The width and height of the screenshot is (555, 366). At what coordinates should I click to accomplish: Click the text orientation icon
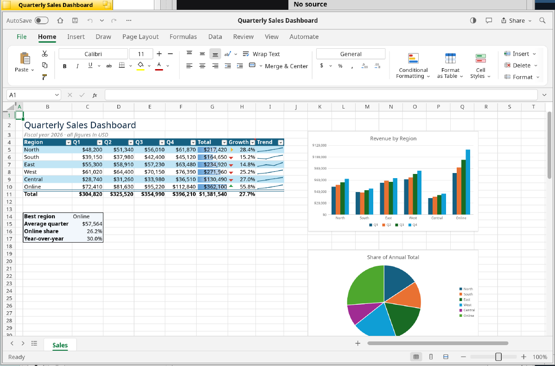click(228, 54)
